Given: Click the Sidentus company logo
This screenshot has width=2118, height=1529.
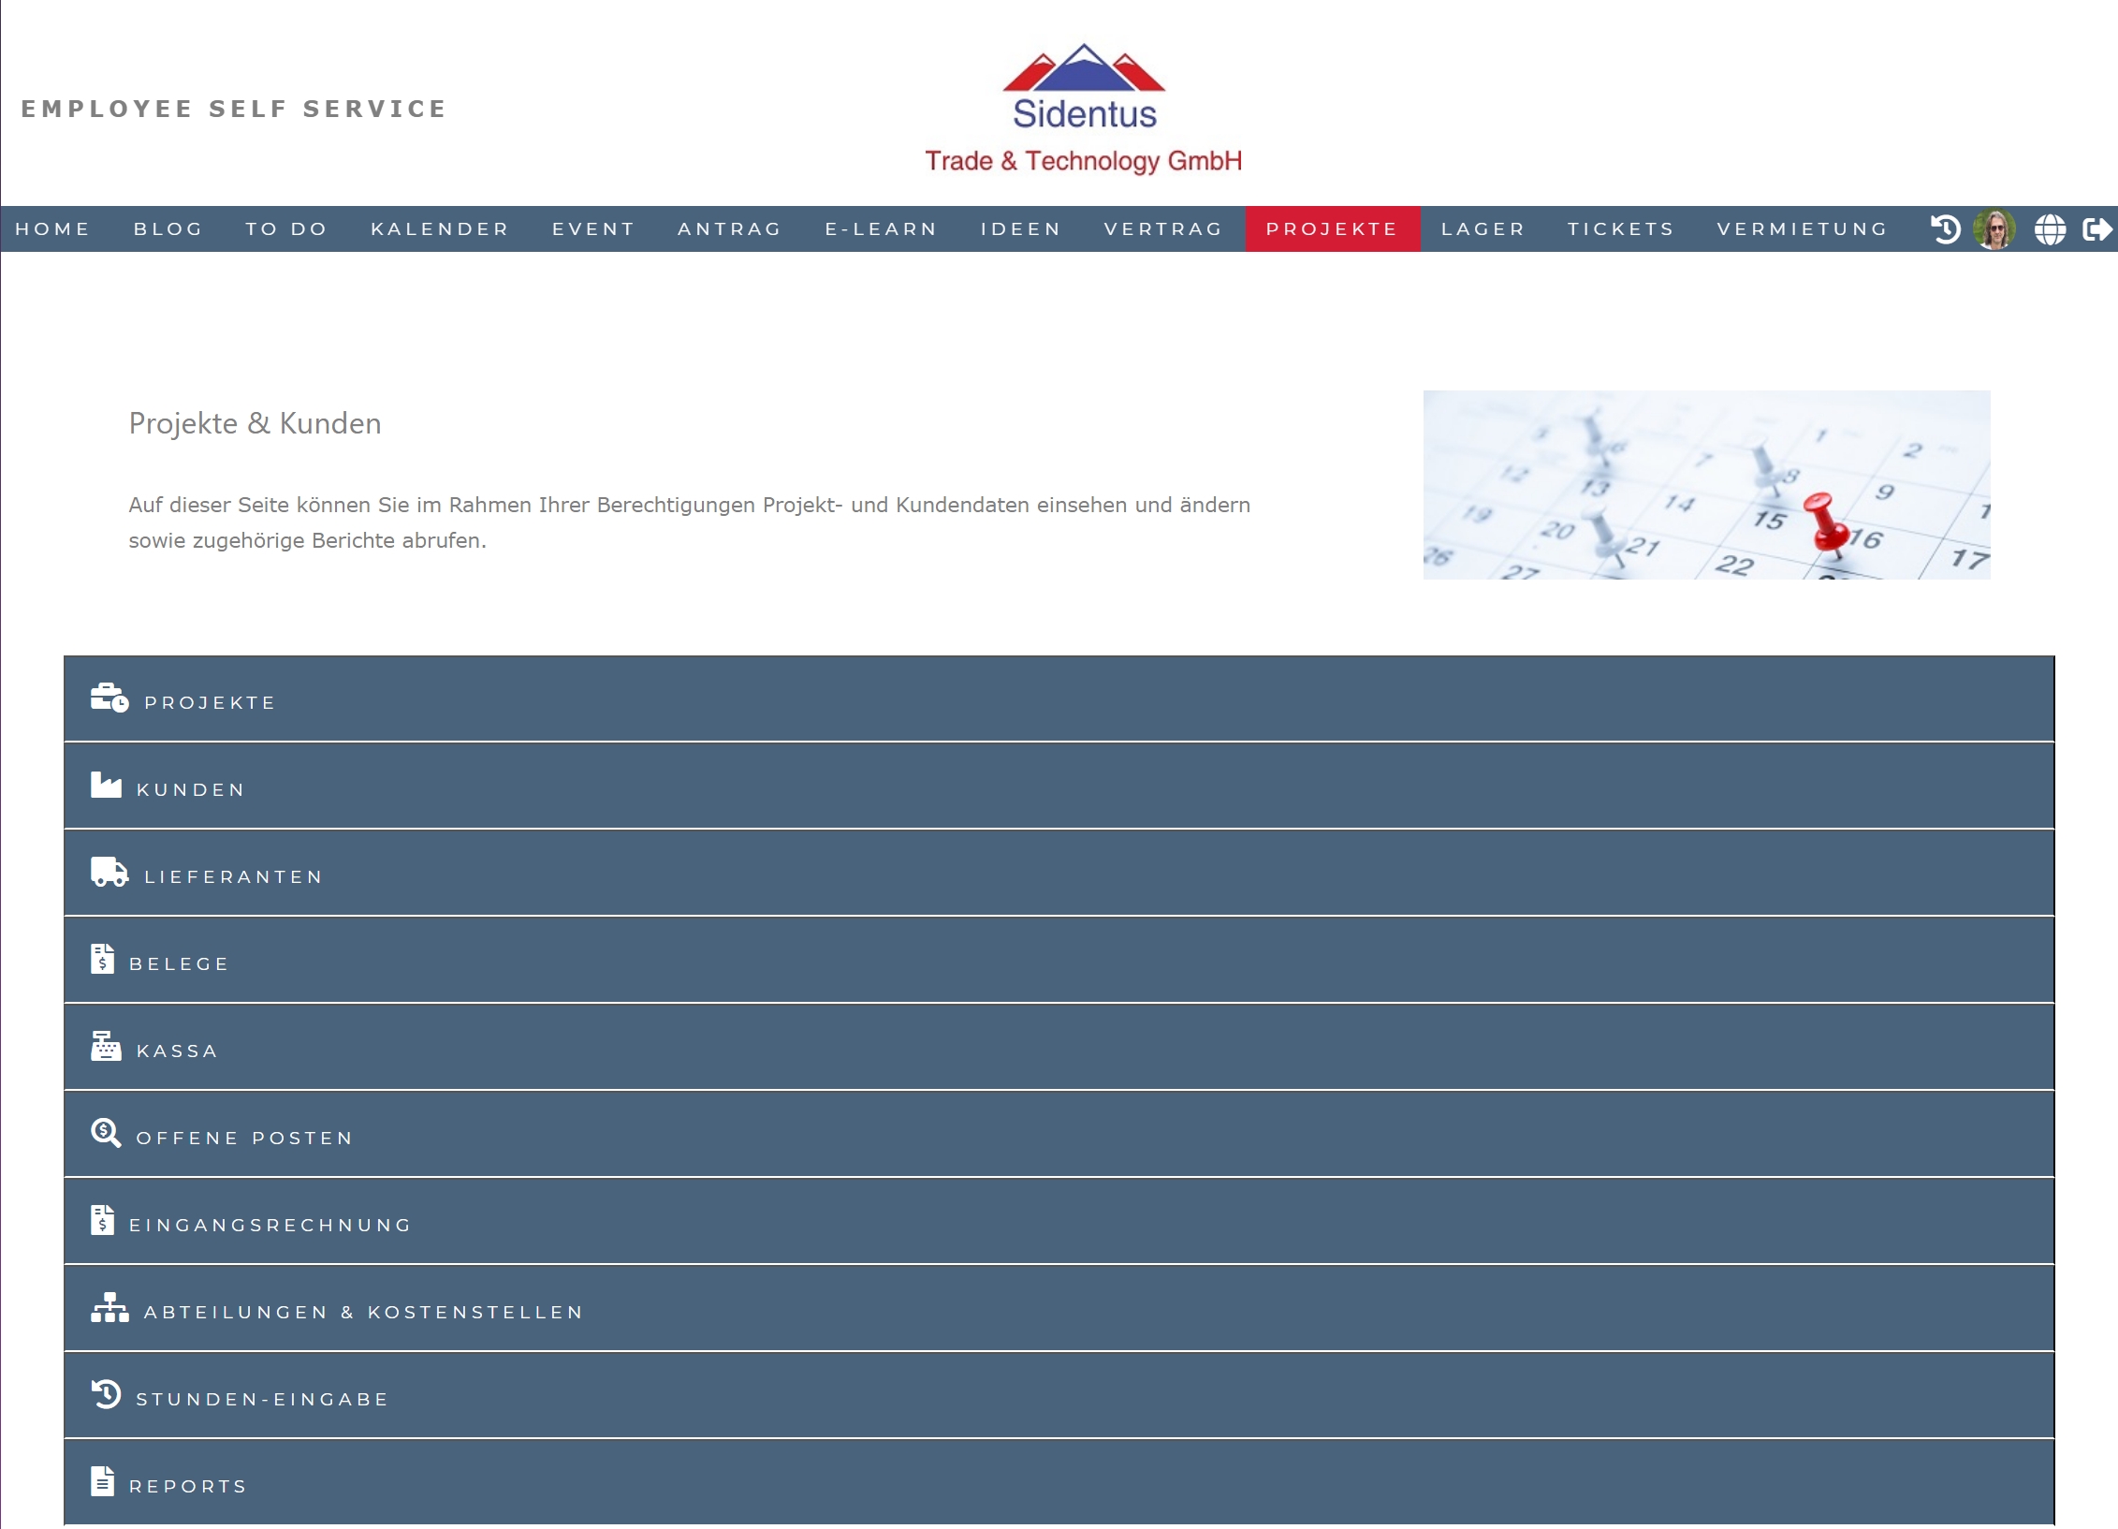Looking at the screenshot, I should (1084, 109).
